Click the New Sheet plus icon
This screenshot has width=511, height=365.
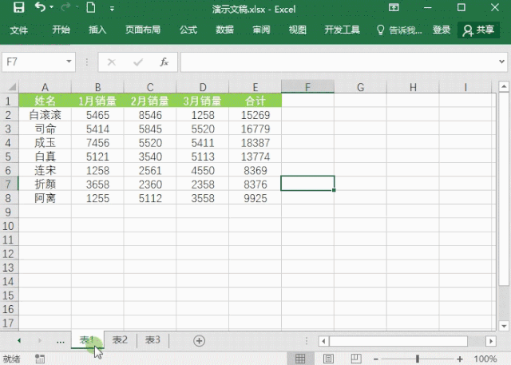[x=199, y=341]
